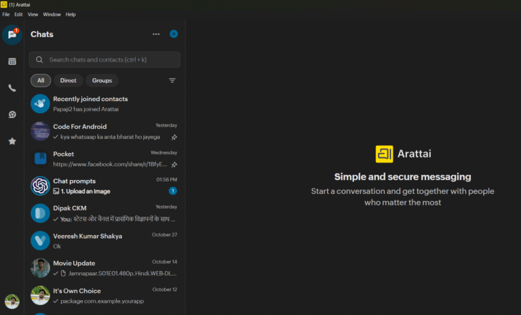This screenshot has width=521, height=315.
Task: Click the blue new chat plus icon
Action: tap(174, 34)
